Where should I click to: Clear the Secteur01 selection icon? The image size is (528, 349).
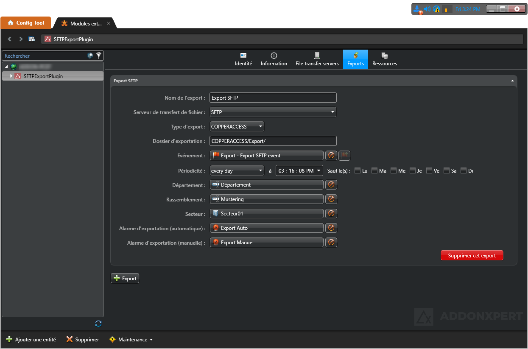pos(331,214)
